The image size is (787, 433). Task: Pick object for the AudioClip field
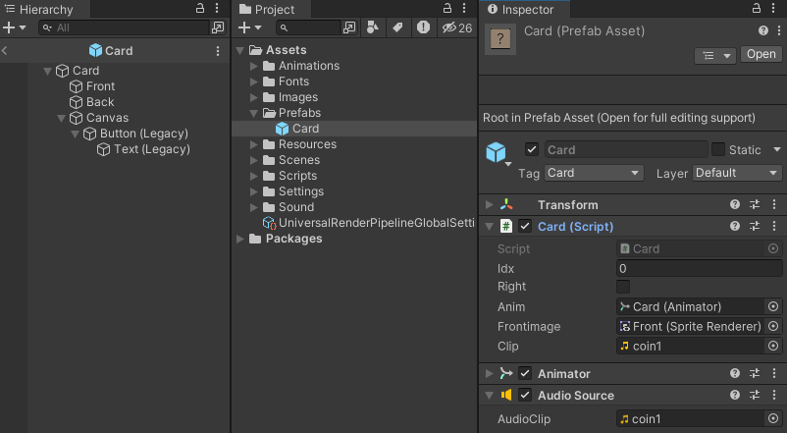(773, 418)
